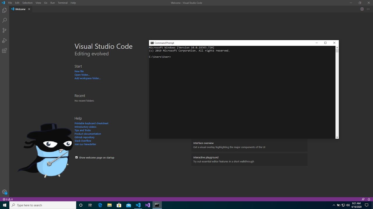Open Task View on the taskbar
The height and width of the screenshot is (209, 373).
pyautogui.click(x=90, y=205)
